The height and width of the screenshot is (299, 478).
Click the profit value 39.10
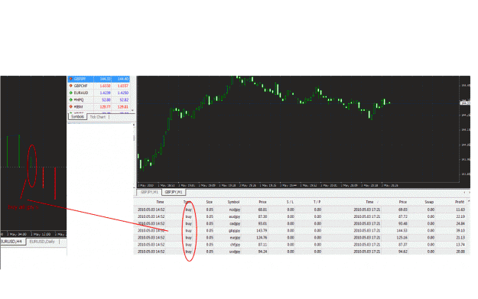[x=460, y=231]
